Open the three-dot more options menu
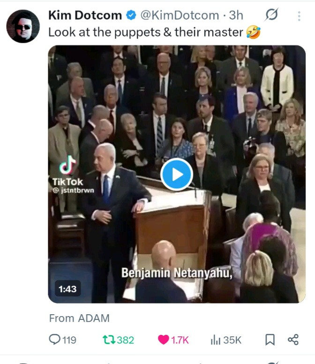Screen dimensions: 315x364 [x=299, y=16]
